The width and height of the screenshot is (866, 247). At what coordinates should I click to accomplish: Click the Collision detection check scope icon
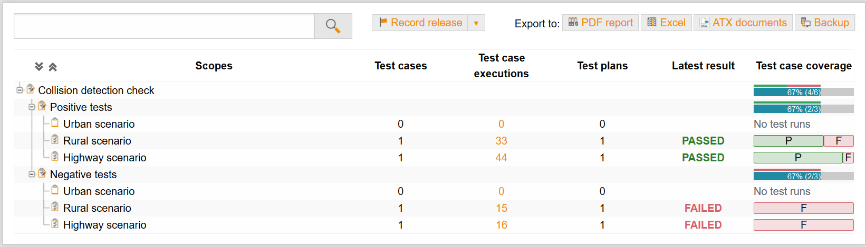coord(31,89)
